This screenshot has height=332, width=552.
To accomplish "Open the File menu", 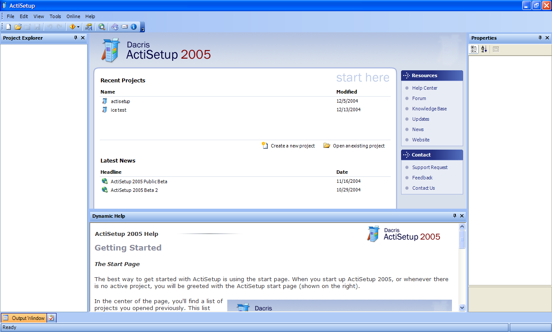I will tap(10, 16).
